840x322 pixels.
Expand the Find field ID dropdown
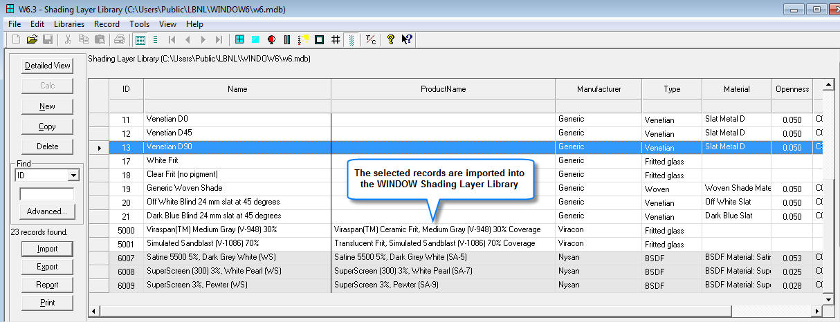coord(73,176)
